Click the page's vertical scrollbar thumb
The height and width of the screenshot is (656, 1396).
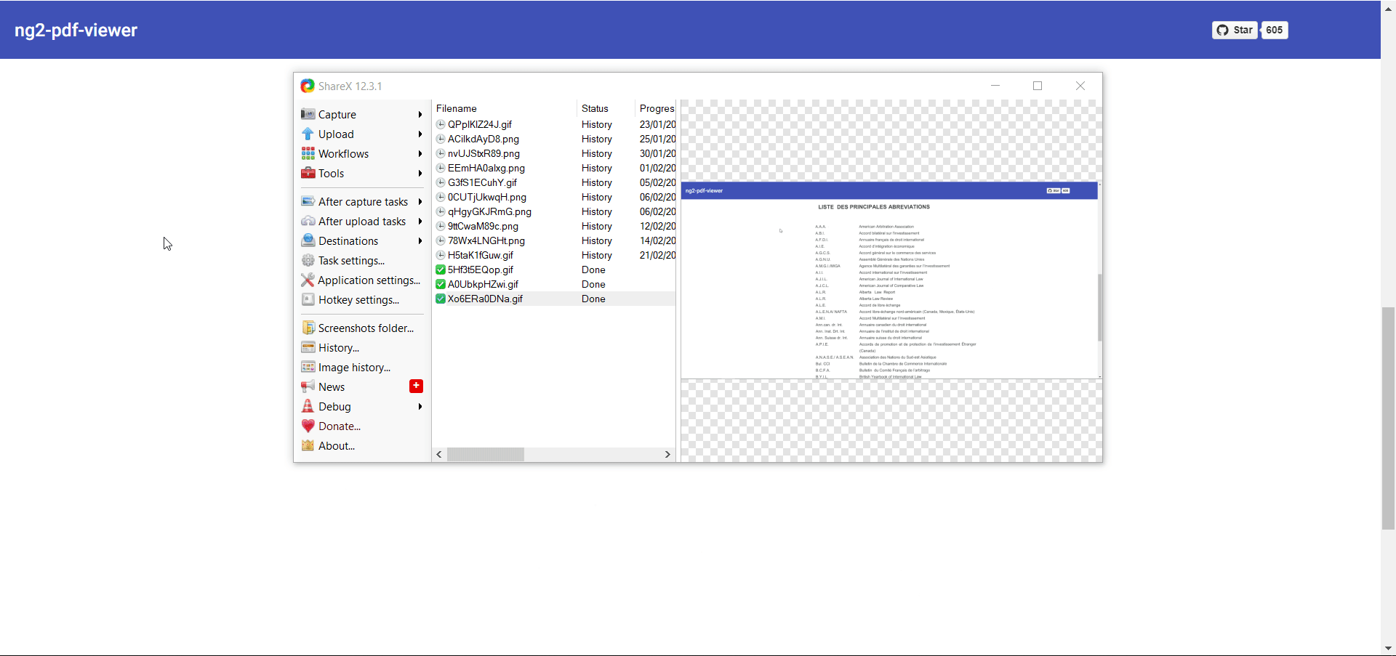point(1388,418)
